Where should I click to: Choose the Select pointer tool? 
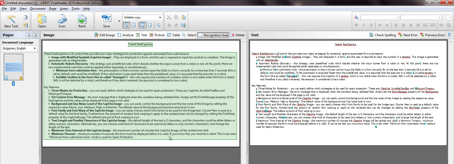point(189,35)
